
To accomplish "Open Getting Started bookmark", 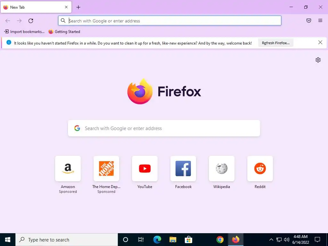I will (64, 32).
